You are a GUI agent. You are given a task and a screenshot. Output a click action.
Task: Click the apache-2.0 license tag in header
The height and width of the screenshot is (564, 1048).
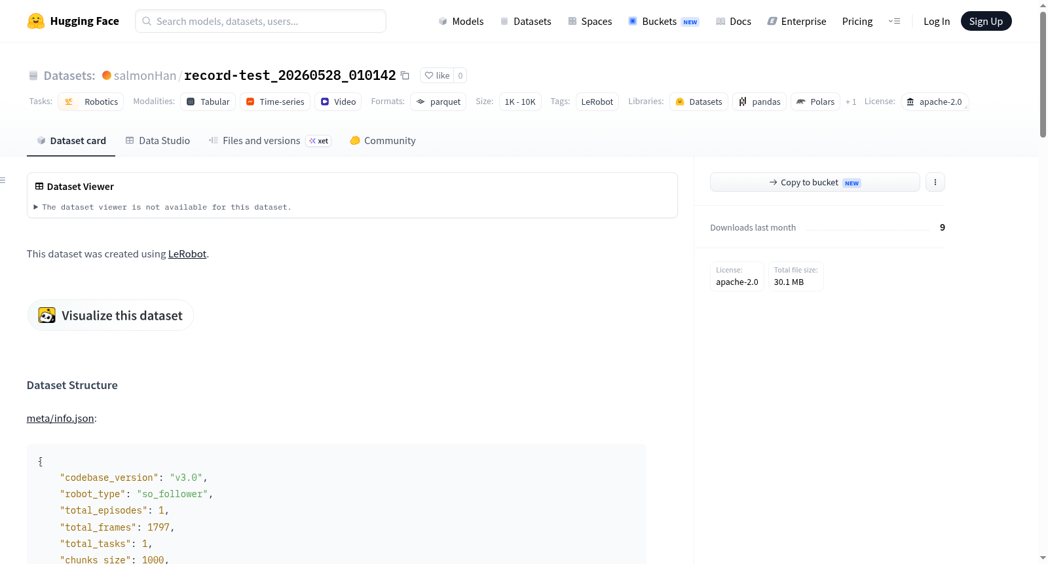pyautogui.click(x=935, y=102)
